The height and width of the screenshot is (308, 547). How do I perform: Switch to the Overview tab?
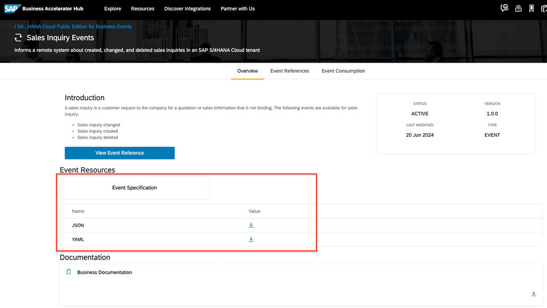click(247, 71)
